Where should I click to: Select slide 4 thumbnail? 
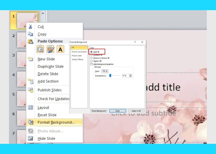(x=22, y=79)
